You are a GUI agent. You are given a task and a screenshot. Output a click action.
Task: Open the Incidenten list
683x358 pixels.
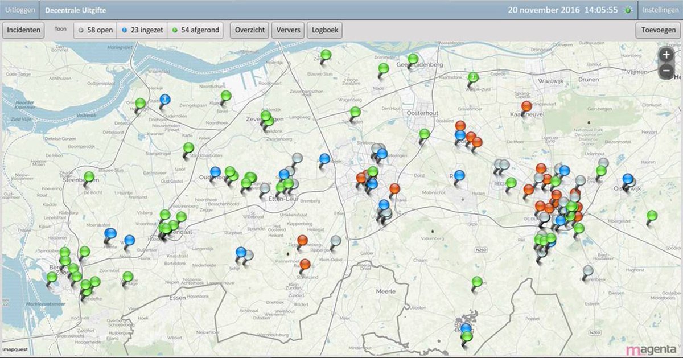pos(23,30)
